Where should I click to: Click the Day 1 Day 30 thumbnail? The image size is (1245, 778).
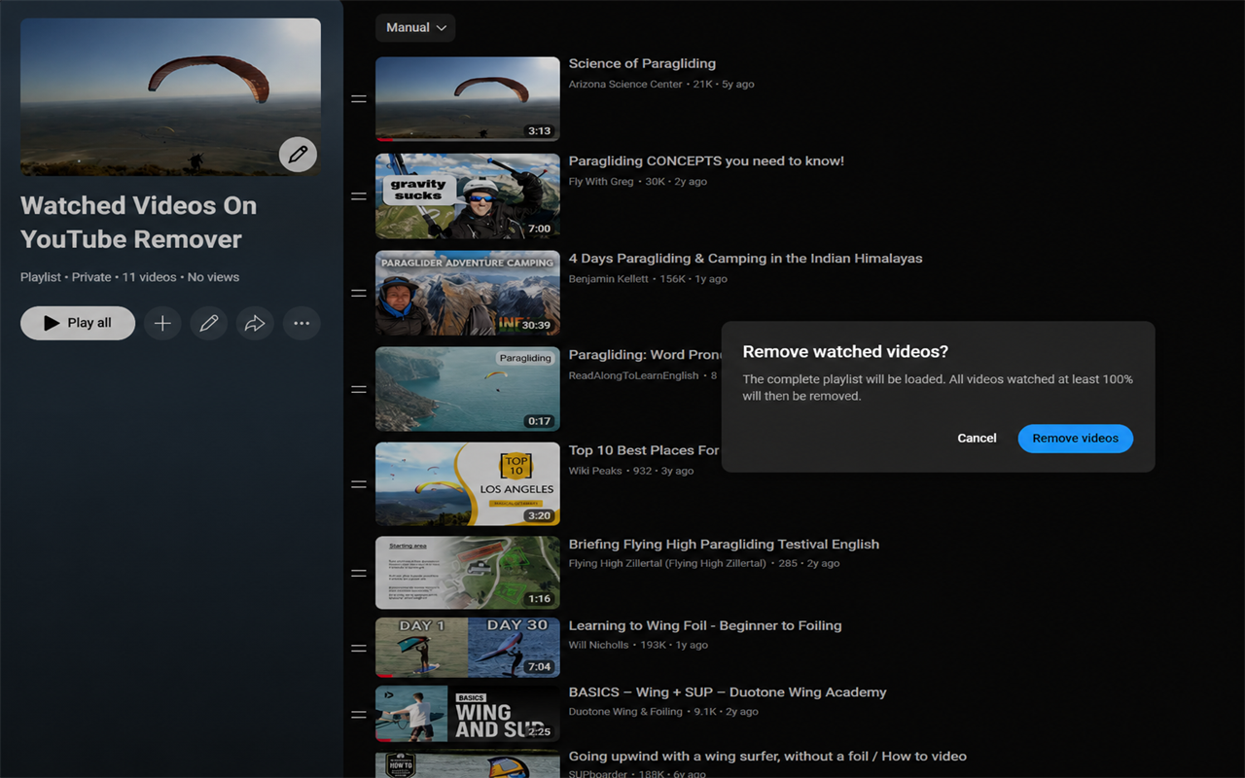click(x=468, y=648)
